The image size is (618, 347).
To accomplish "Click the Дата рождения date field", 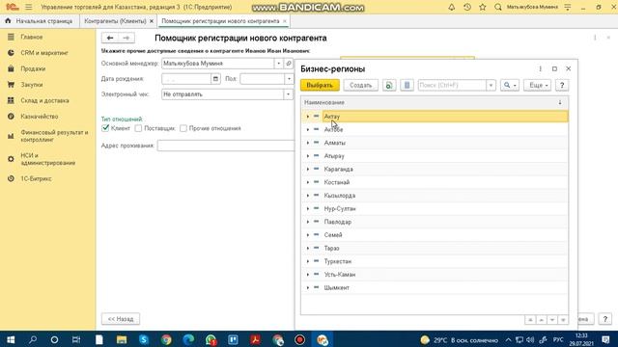I will [186, 79].
